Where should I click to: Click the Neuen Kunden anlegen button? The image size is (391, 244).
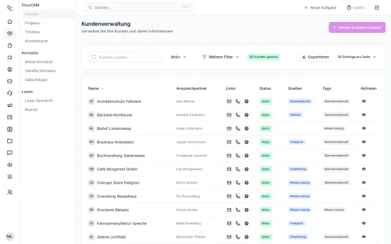[x=357, y=27]
